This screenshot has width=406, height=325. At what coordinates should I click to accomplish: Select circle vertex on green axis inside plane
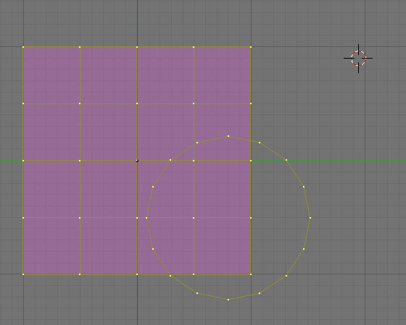pos(170,160)
